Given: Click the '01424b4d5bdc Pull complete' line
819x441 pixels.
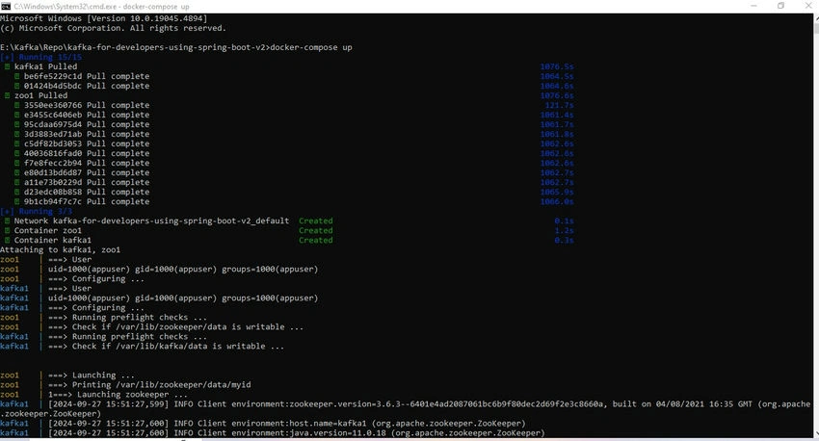Looking at the screenshot, I should (86, 86).
